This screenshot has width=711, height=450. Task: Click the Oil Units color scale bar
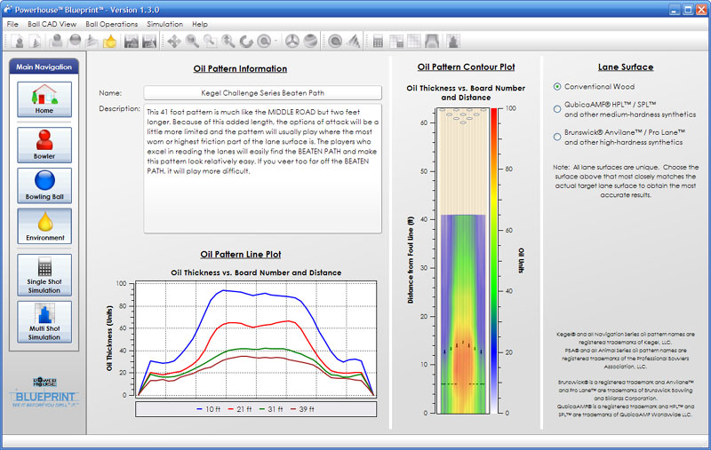(x=494, y=260)
